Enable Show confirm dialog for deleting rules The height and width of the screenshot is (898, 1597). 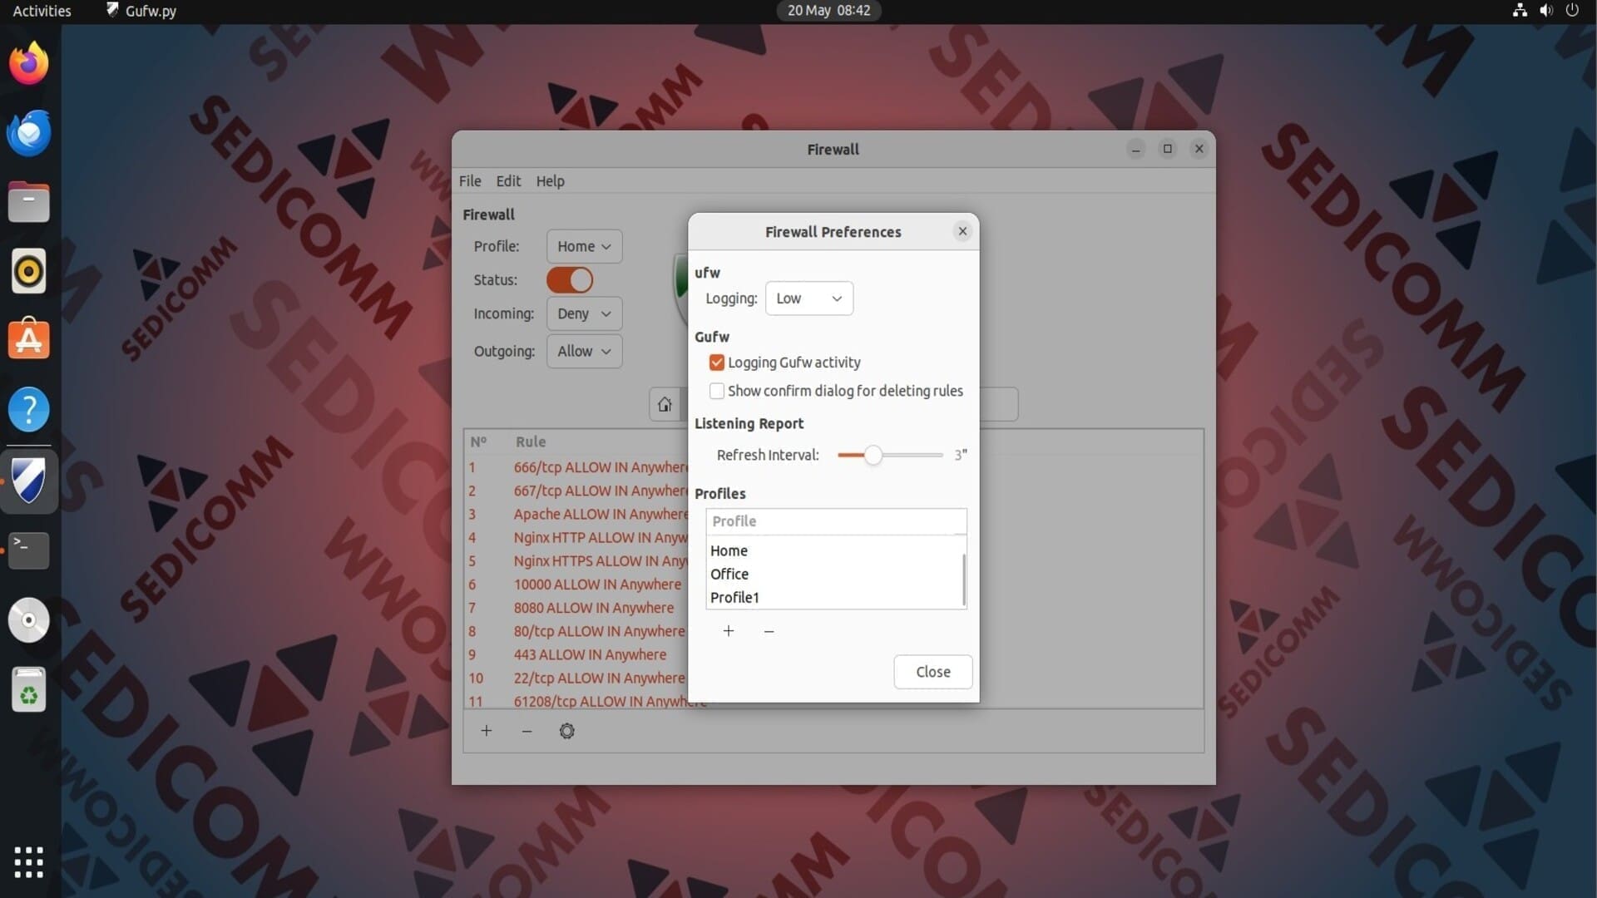(x=717, y=391)
